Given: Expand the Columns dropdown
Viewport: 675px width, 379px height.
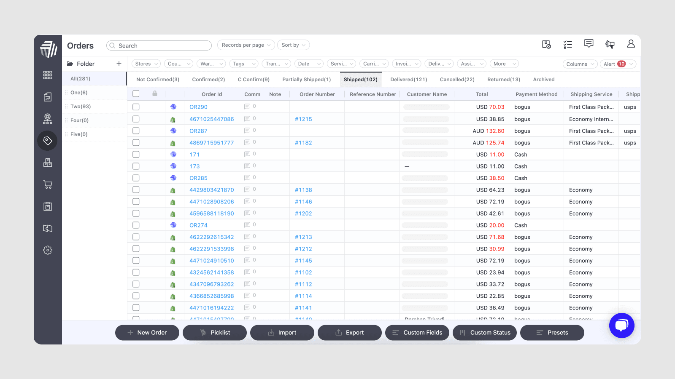Looking at the screenshot, I should 580,64.
